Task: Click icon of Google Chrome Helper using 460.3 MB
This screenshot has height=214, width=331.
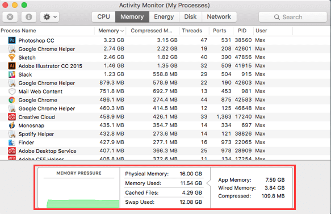Action: pos(12,108)
